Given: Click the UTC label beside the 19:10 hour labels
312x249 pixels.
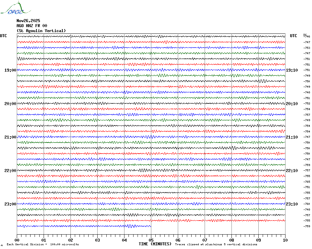Looking at the screenshot, I should (293, 36).
